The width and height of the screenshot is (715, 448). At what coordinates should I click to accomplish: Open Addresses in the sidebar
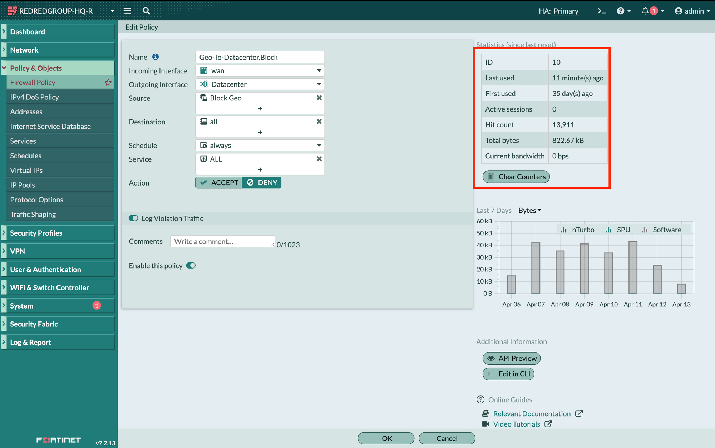pyautogui.click(x=26, y=112)
